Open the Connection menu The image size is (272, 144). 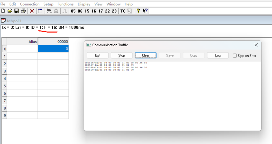click(x=30, y=4)
